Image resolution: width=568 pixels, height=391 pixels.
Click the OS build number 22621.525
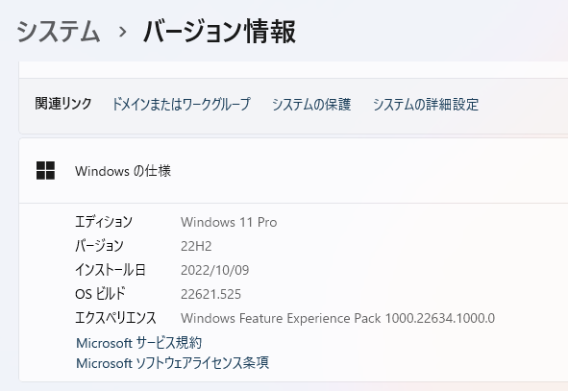210,294
